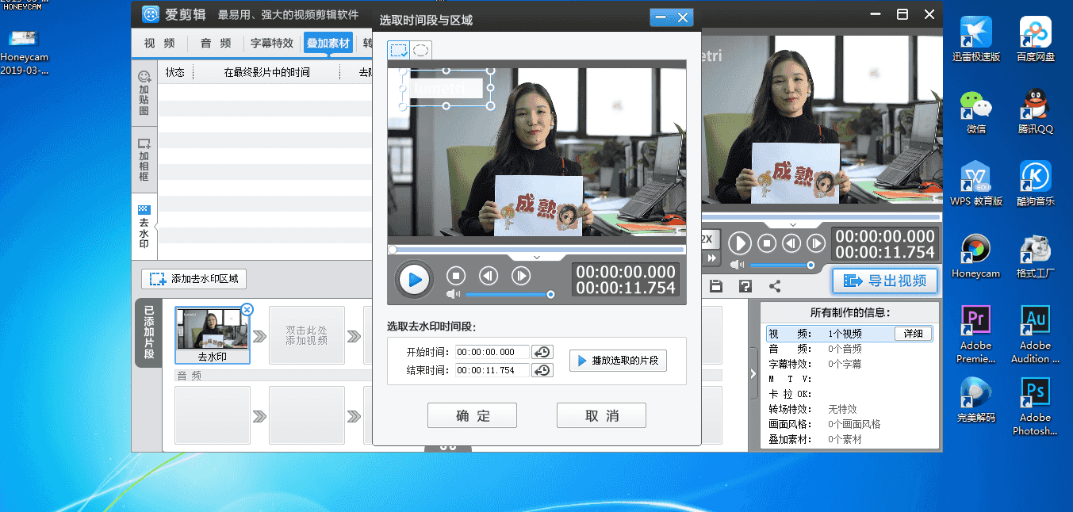Open the 音频 tab in 爱剪辑
The image size is (1073, 512).
click(216, 44)
